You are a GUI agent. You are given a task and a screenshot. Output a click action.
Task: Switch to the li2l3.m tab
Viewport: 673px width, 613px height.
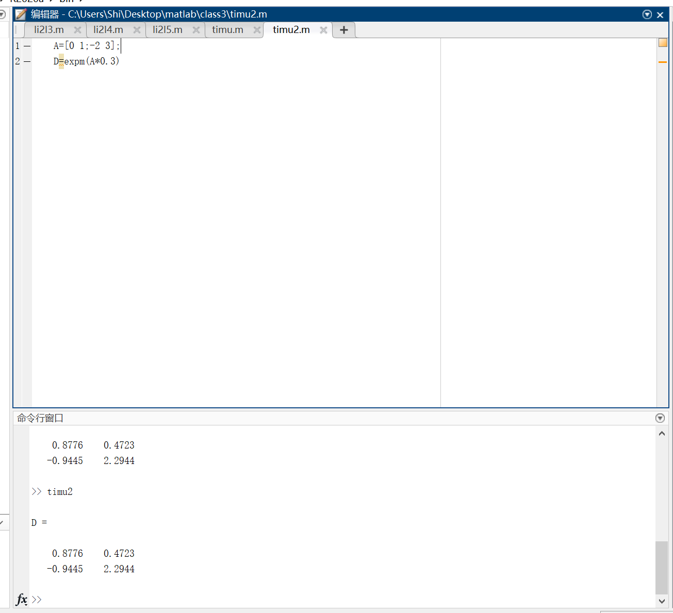pos(49,30)
